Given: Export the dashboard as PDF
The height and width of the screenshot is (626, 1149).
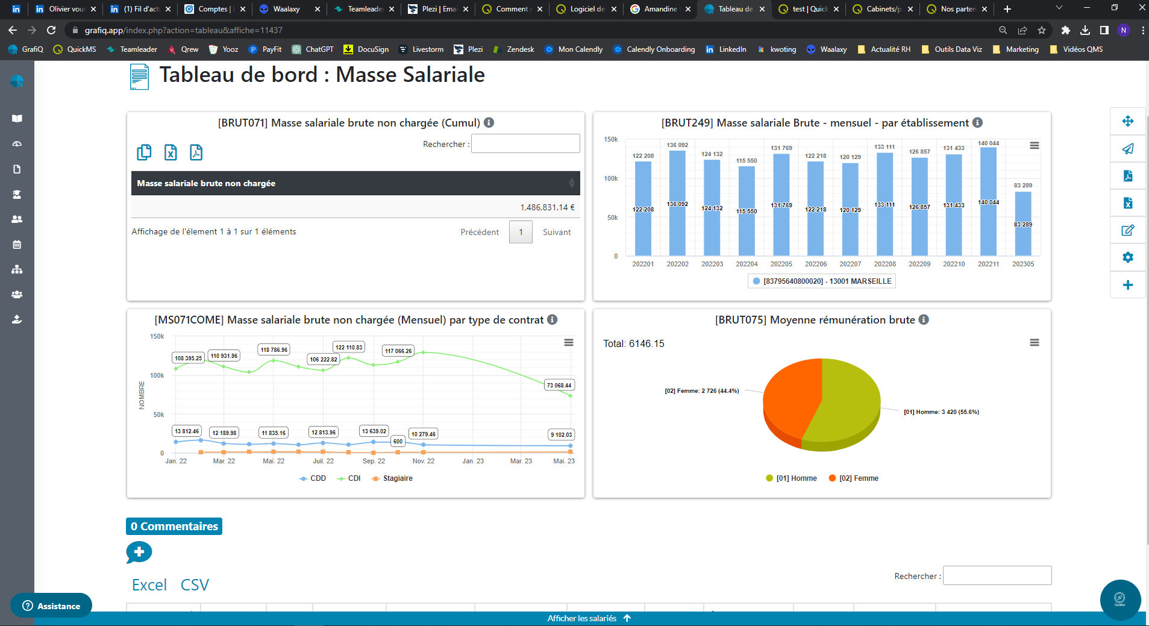Looking at the screenshot, I should click(x=1127, y=176).
